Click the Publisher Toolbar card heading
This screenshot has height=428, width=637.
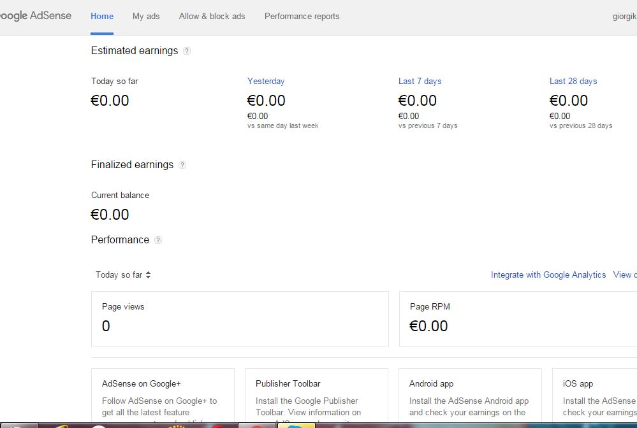[x=288, y=384]
